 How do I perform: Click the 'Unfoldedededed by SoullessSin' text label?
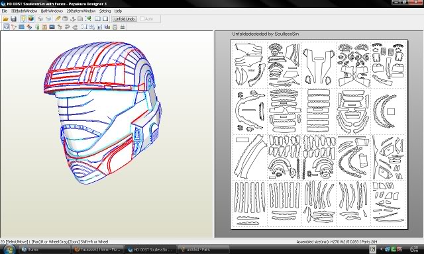(x=266, y=34)
